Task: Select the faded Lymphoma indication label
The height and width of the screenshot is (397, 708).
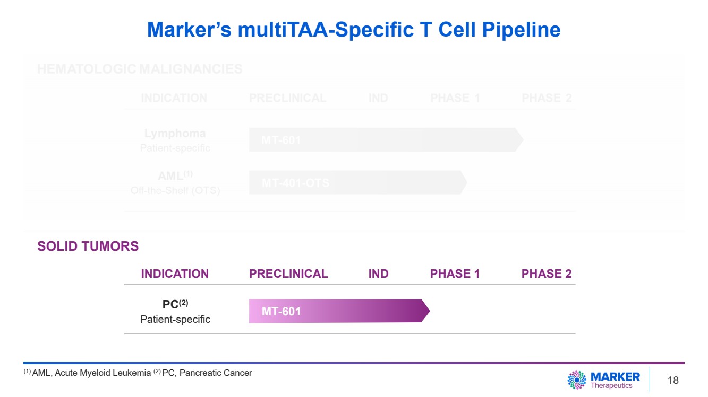Action: coord(175,134)
